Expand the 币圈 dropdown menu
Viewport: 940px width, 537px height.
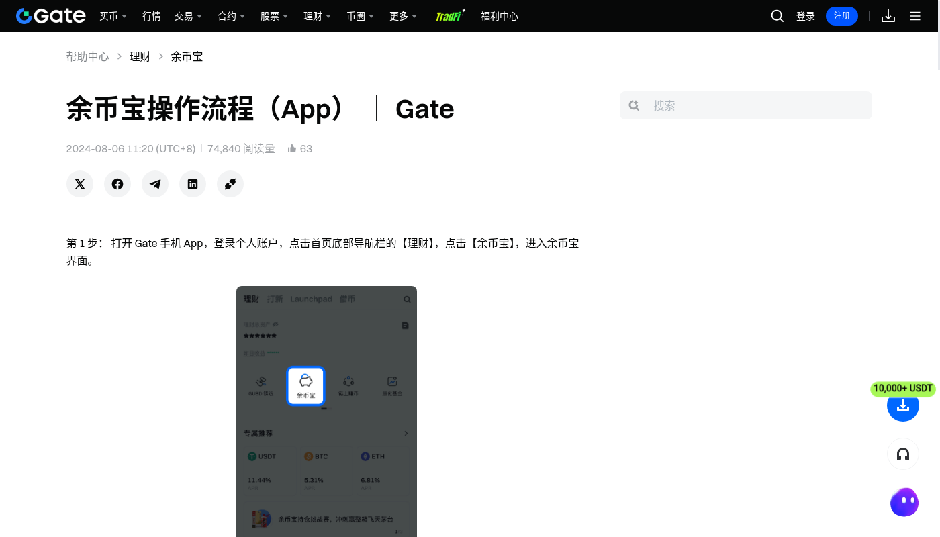click(x=360, y=16)
